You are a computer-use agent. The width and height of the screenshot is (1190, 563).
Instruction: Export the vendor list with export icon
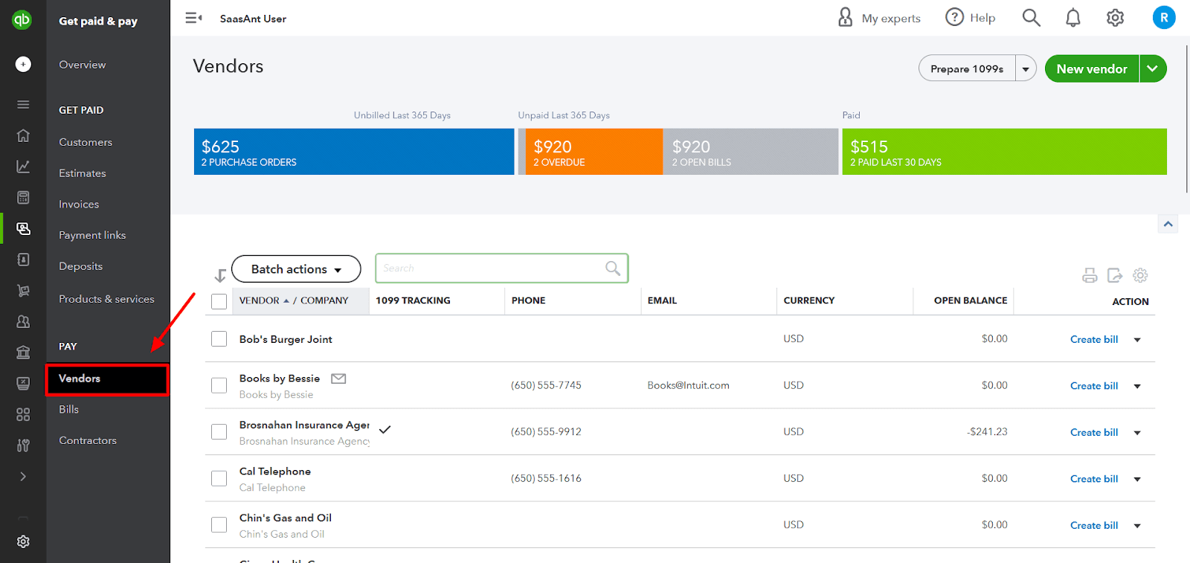(x=1115, y=276)
